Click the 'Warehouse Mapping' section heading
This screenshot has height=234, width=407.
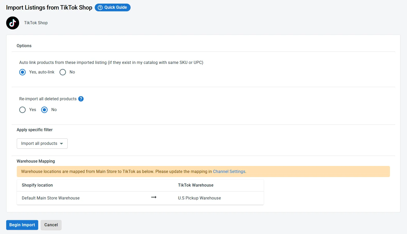pos(36,161)
